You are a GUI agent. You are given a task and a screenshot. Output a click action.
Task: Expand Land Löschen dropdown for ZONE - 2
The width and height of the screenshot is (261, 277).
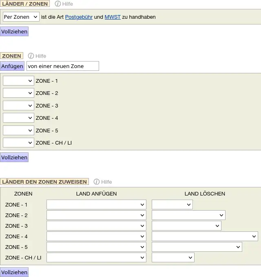tap(188, 215)
